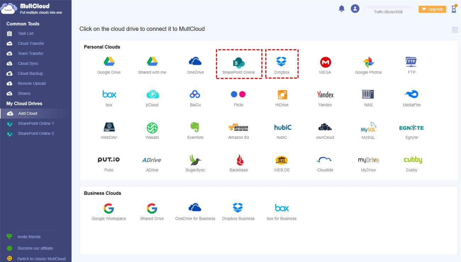Screen dimensions: 461x262
Task: Connect the Google Drive cloud
Action: coord(109,65)
